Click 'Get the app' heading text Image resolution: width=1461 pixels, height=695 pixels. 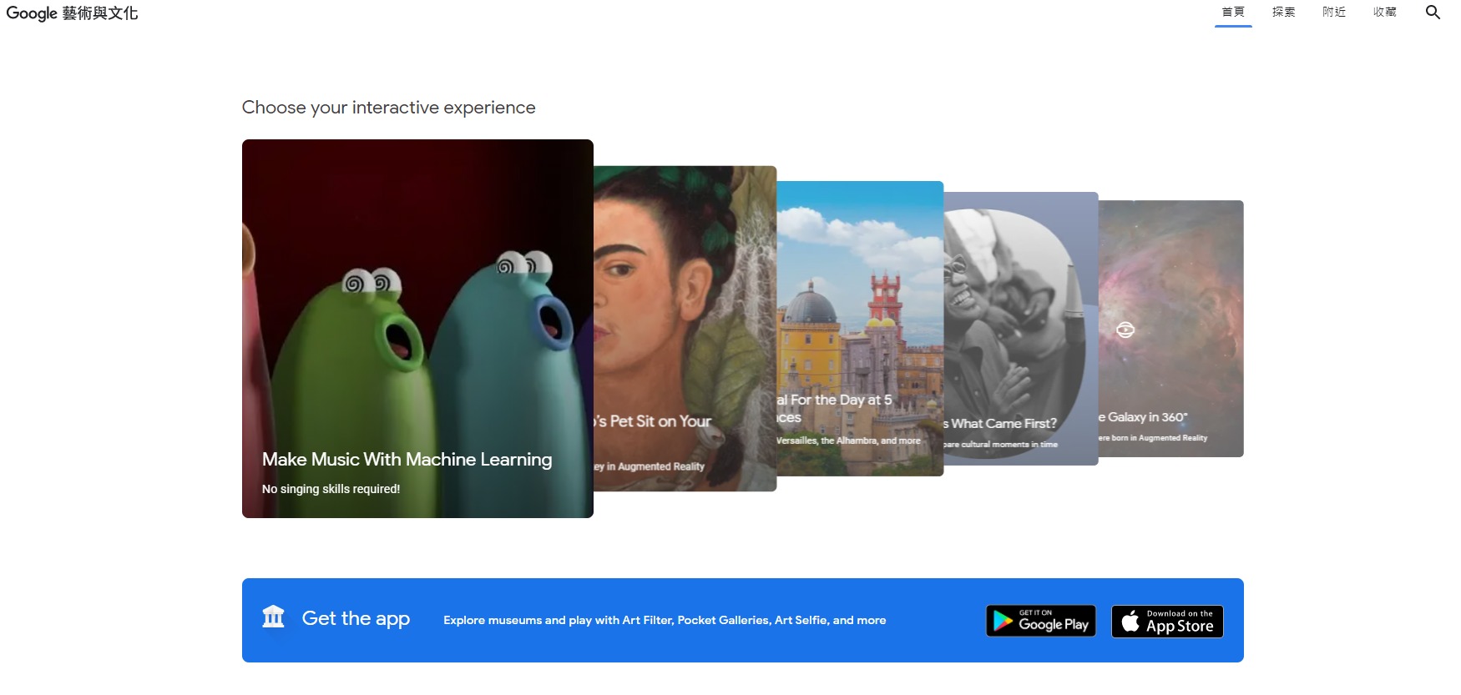[356, 618]
